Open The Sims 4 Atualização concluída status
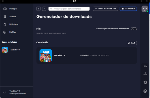This screenshot has height=98, width=150. click(x=17, y=92)
